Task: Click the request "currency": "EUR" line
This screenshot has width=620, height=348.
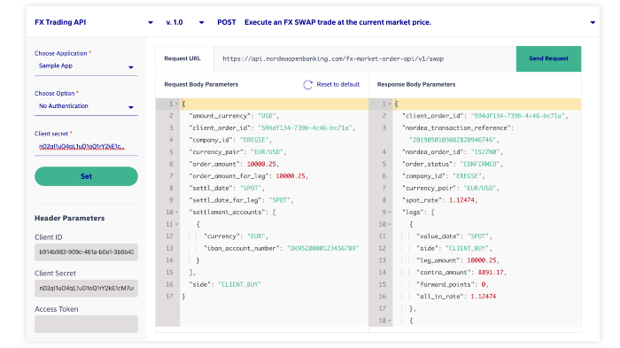Action: click(236, 236)
